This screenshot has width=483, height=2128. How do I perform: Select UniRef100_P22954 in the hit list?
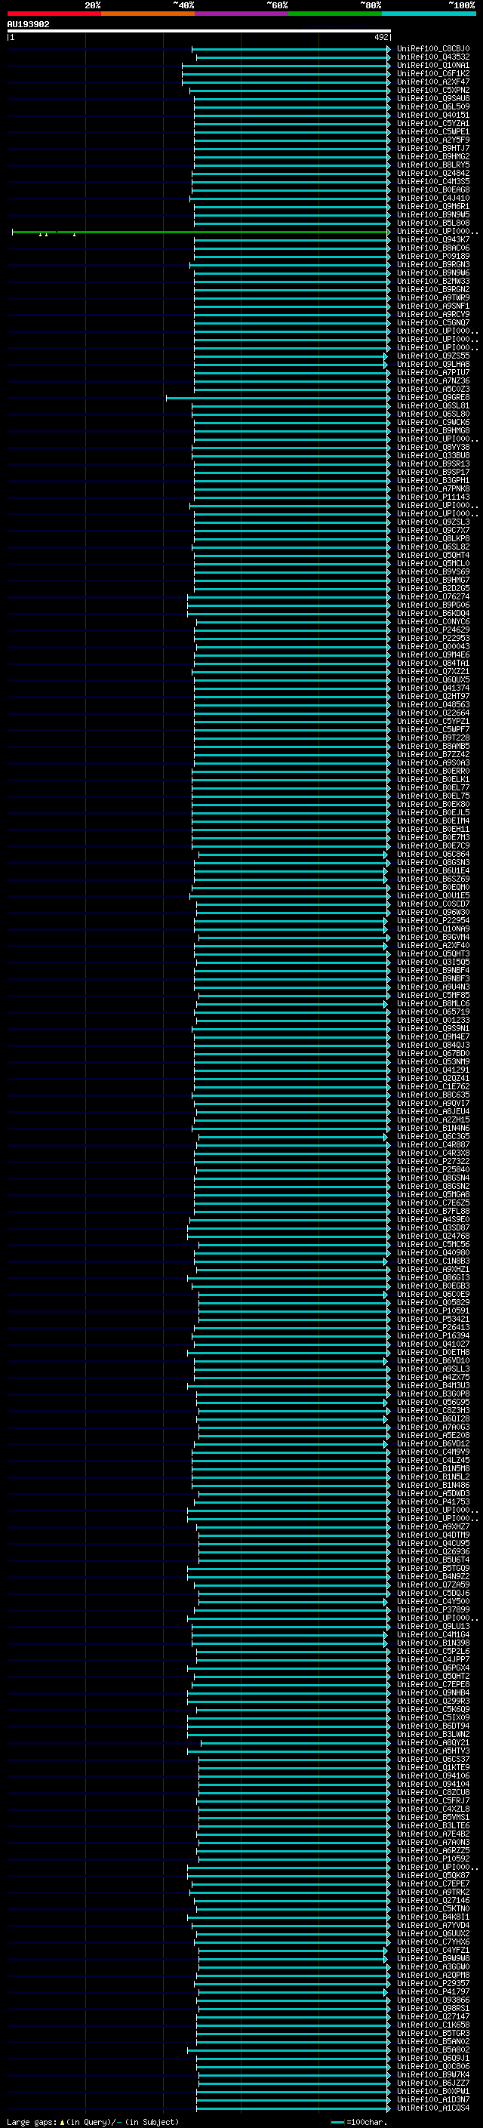pos(432,921)
